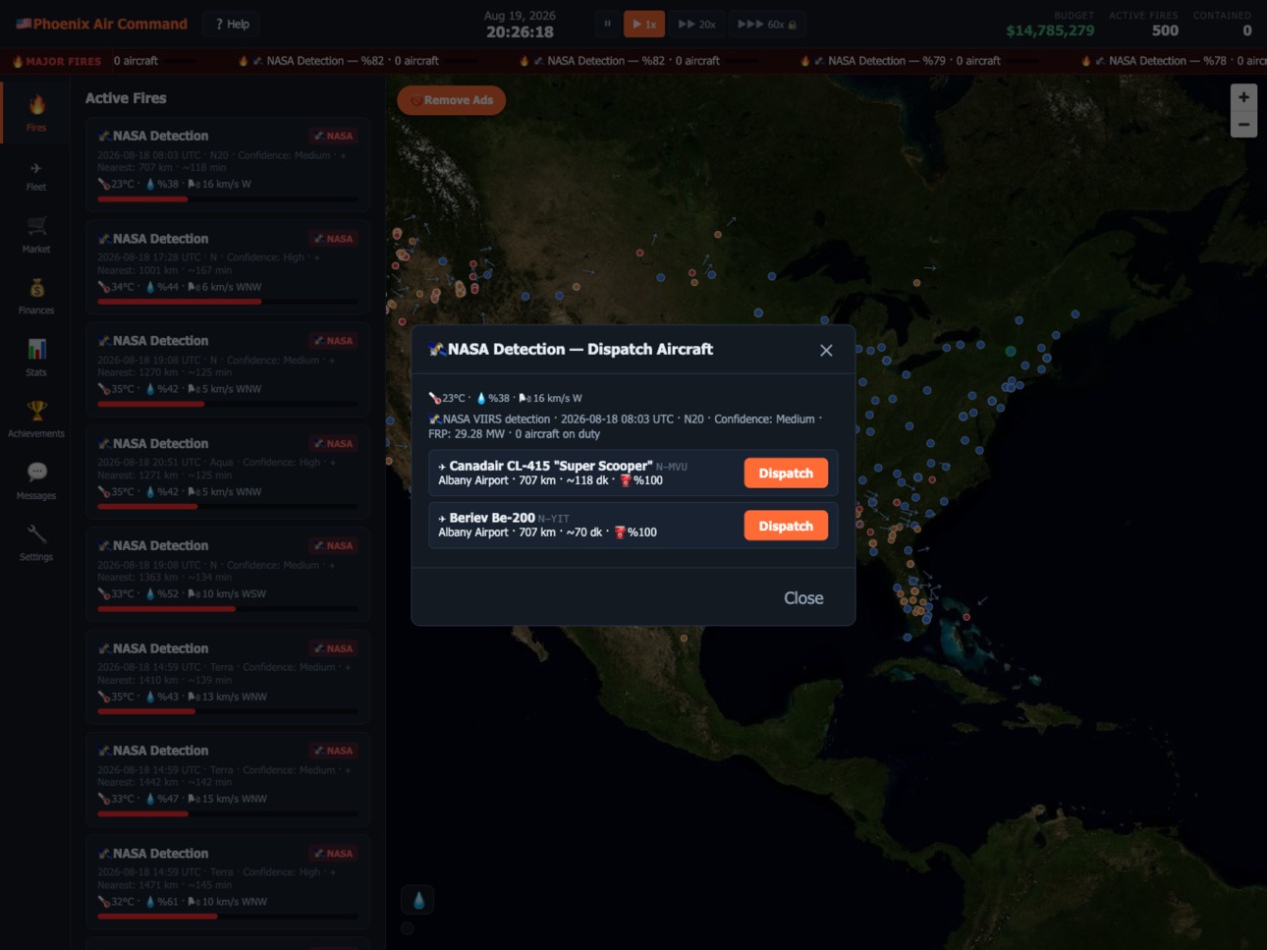Select the locked 60x speed

tap(767, 24)
